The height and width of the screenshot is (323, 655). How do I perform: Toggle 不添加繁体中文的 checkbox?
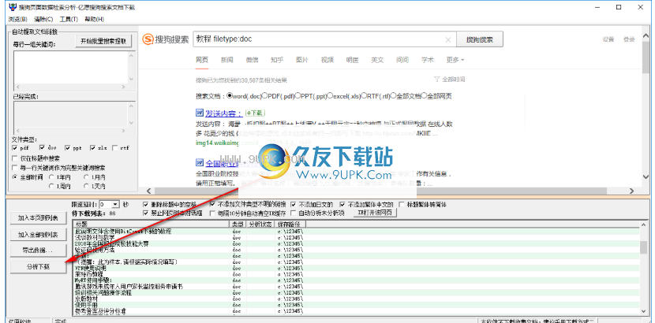point(342,205)
